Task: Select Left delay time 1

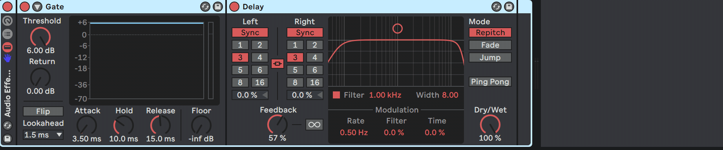Action: [240, 45]
